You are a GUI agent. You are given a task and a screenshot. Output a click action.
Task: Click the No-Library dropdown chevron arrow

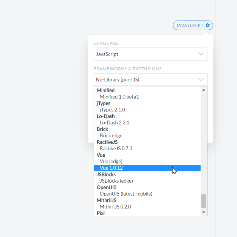pyautogui.click(x=201, y=80)
